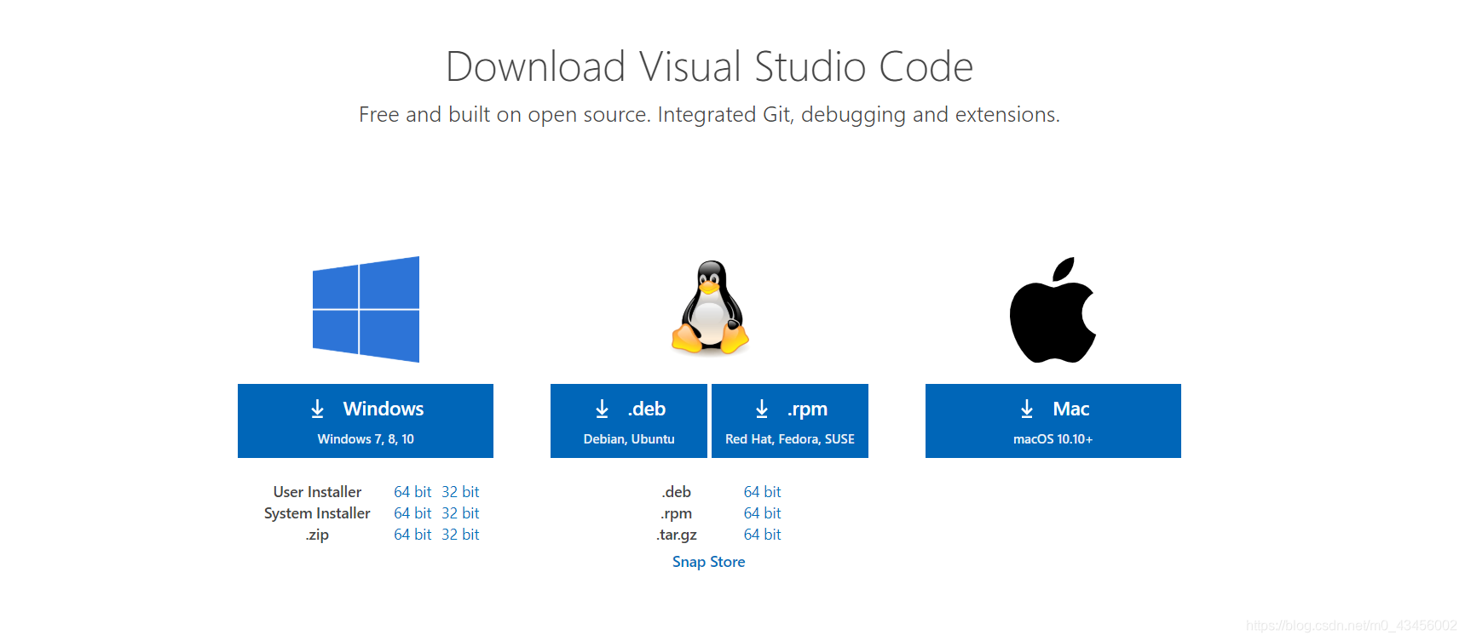Click the download arrow on the .rpm button

click(762, 409)
